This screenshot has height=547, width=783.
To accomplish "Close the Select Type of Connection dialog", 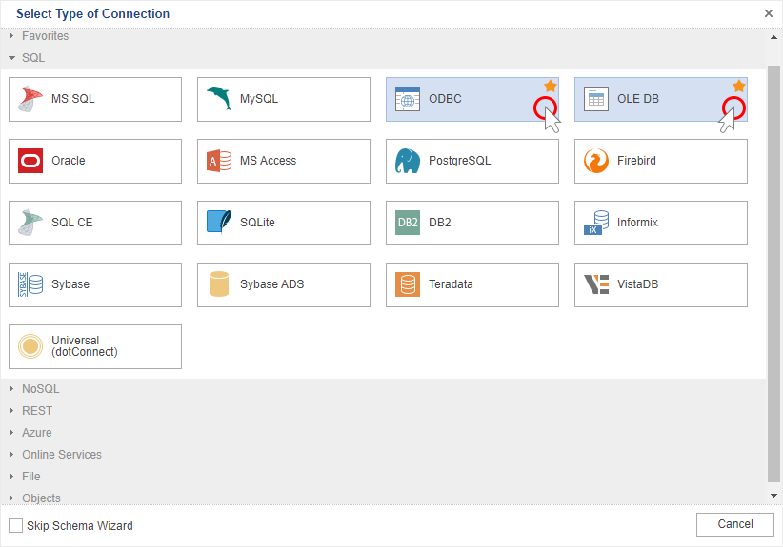I will coord(769,13).
